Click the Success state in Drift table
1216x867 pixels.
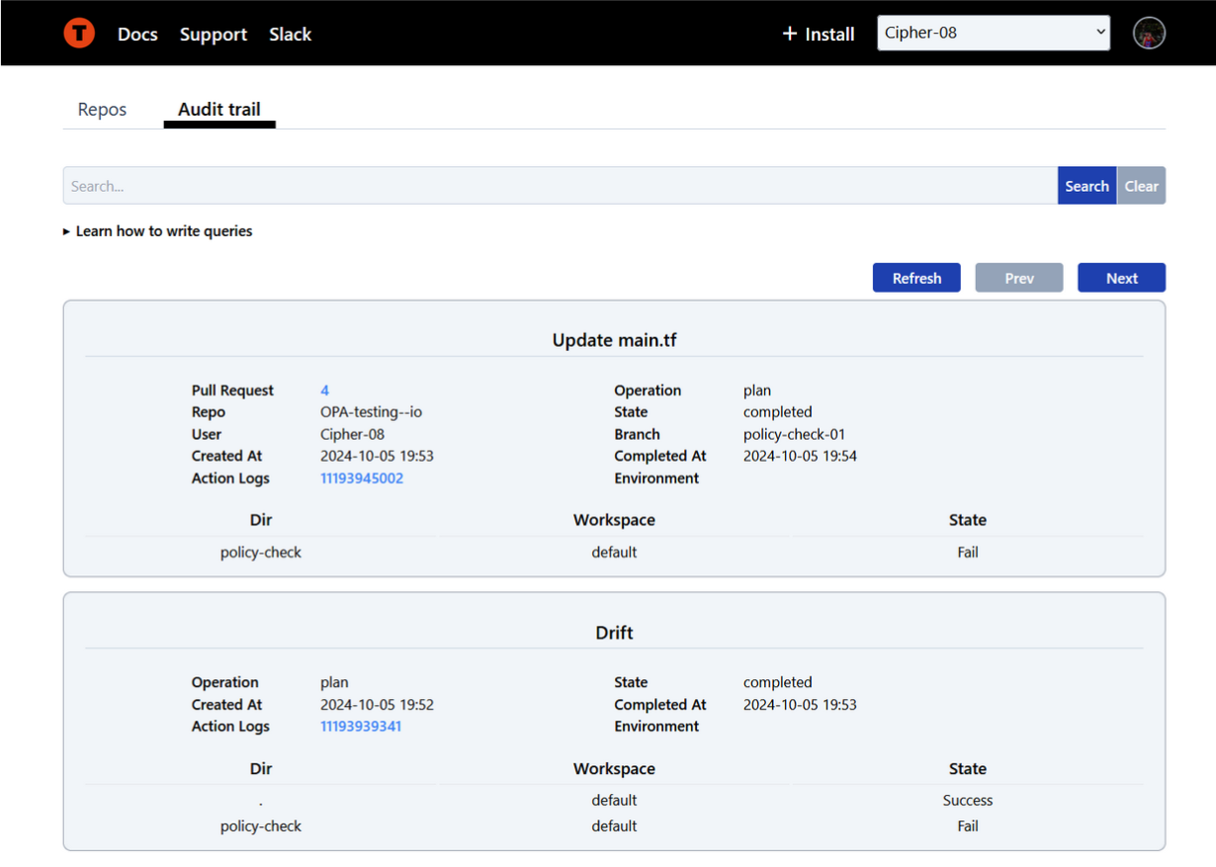click(x=967, y=801)
